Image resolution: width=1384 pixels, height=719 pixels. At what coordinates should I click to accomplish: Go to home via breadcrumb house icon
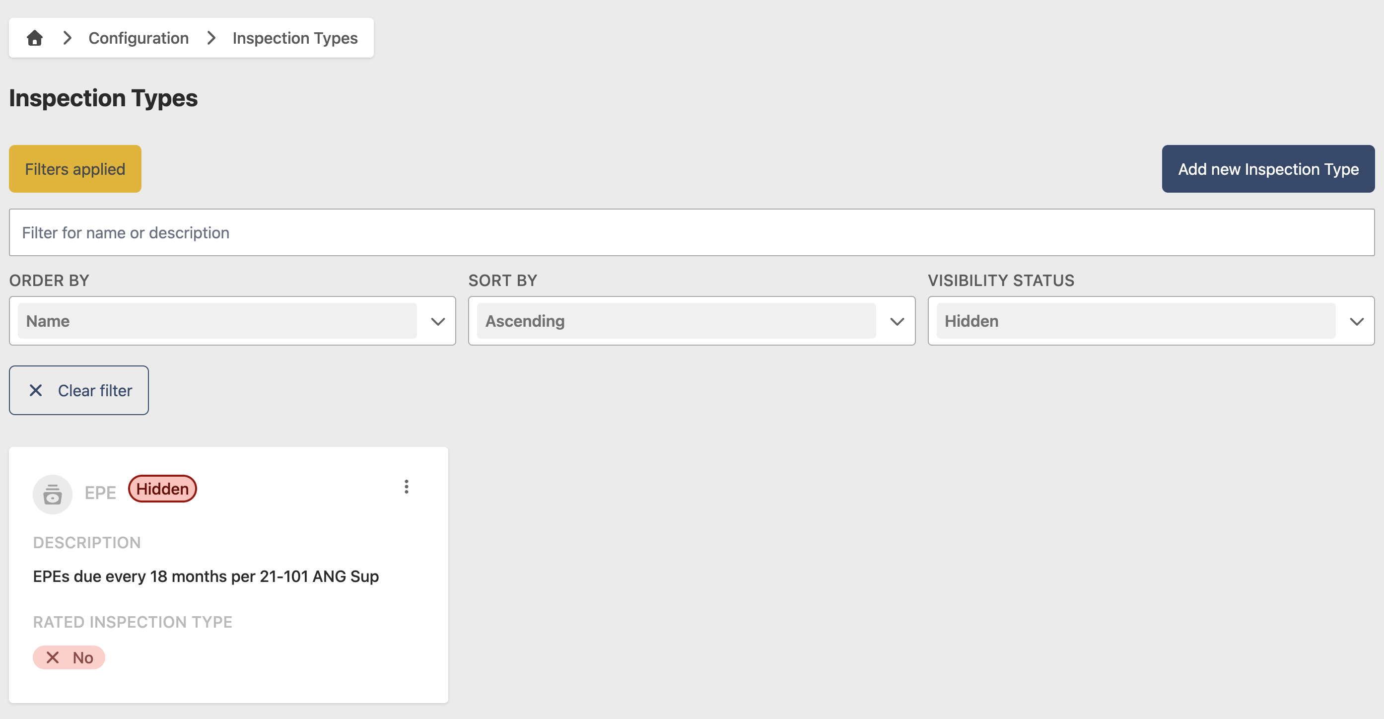34,38
